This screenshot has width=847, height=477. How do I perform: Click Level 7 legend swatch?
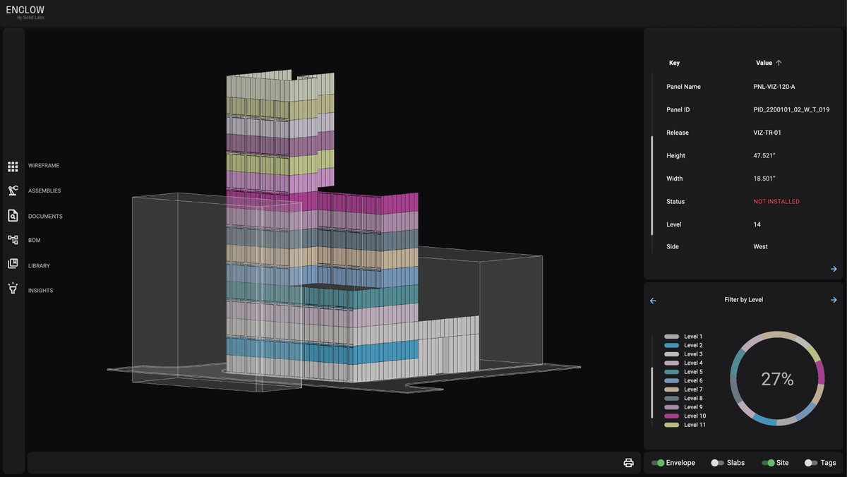pyautogui.click(x=672, y=390)
